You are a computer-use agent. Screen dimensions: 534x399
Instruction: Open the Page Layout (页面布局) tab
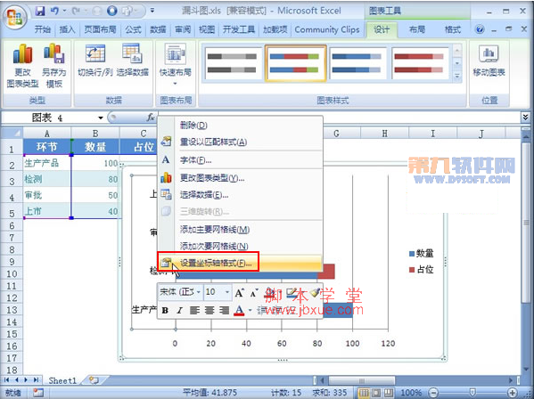(100, 30)
